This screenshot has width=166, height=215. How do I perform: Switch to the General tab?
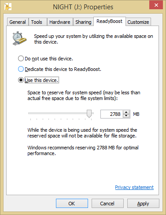(18, 22)
